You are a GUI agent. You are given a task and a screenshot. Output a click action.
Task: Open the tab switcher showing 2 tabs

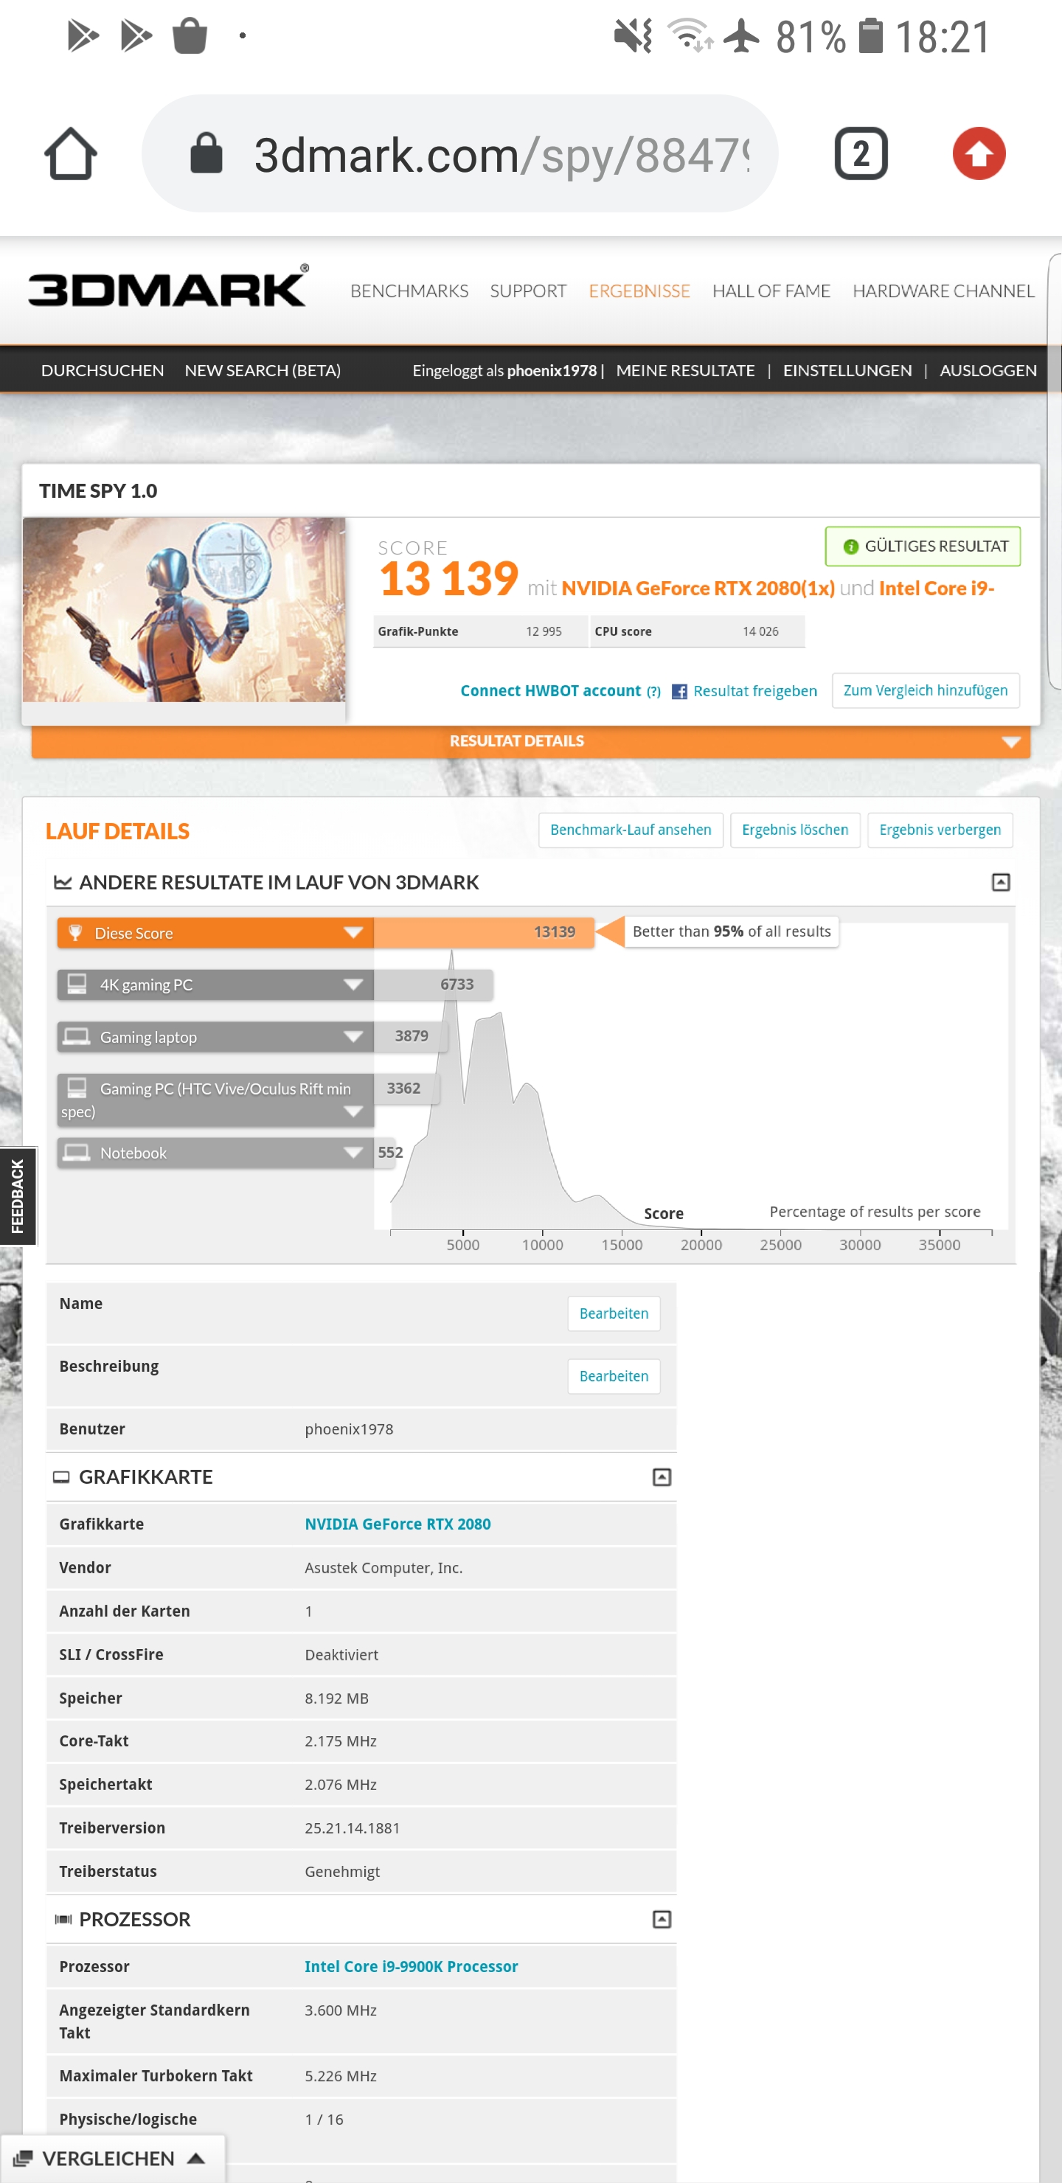pyautogui.click(x=860, y=154)
